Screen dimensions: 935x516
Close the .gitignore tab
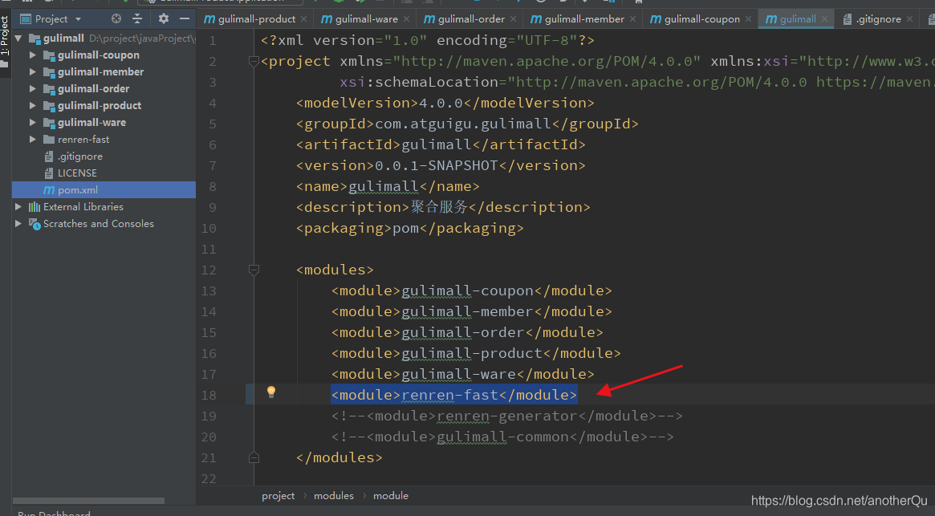tap(909, 19)
